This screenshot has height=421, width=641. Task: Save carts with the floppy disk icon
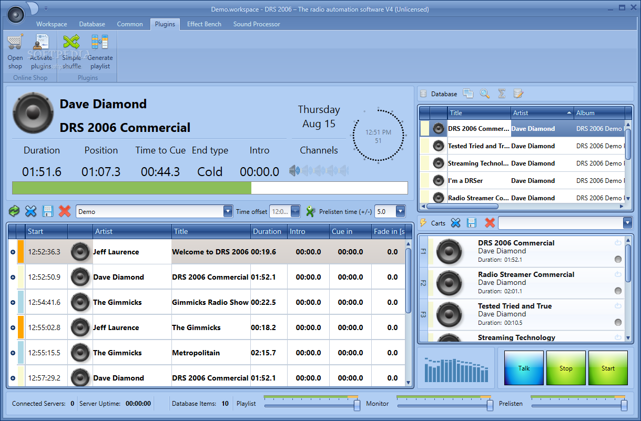click(x=472, y=223)
